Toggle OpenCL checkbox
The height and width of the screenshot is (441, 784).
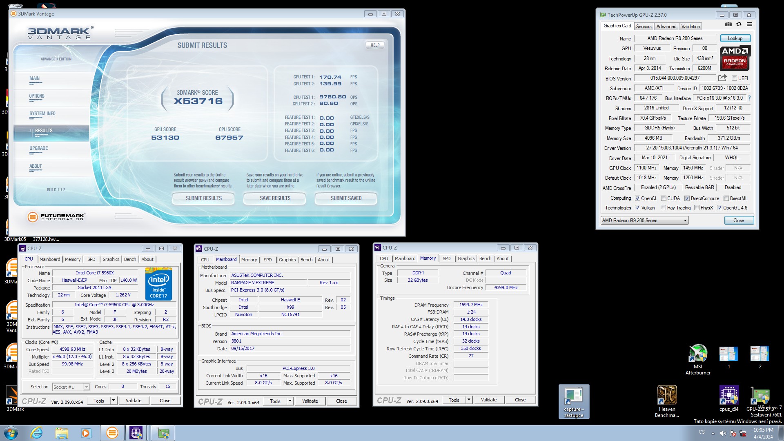point(637,198)
